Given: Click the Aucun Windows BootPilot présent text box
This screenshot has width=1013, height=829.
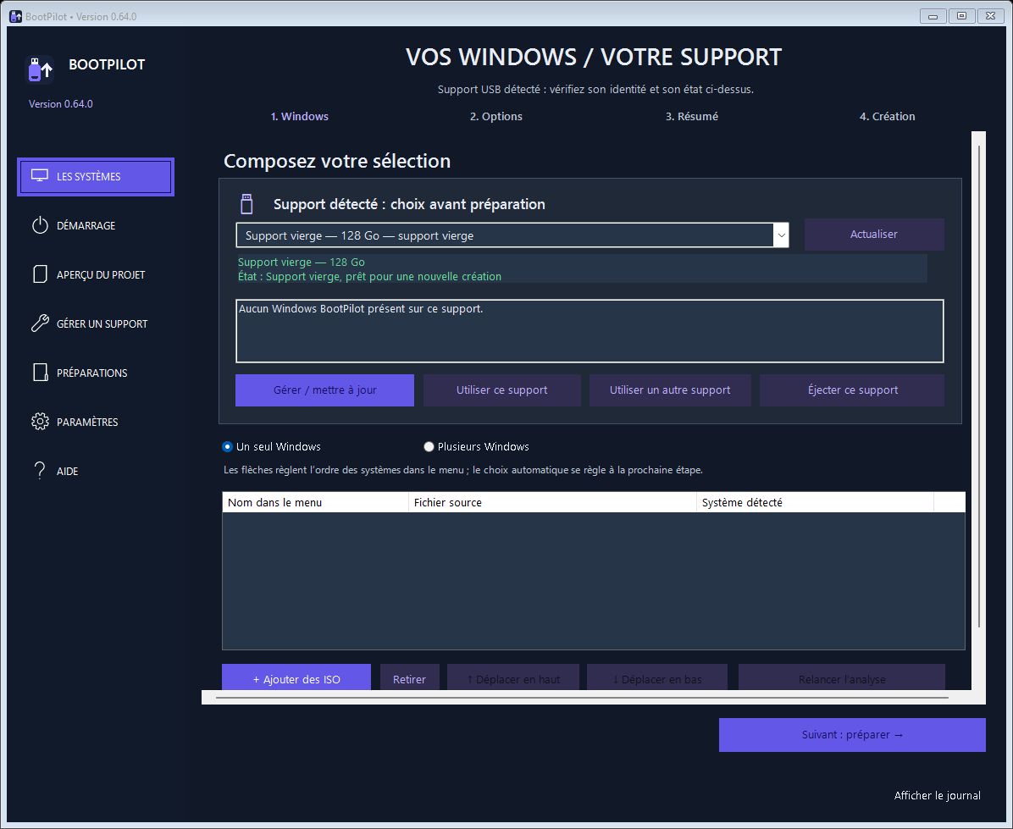Looking at the screenshot, I should point(590,330).
